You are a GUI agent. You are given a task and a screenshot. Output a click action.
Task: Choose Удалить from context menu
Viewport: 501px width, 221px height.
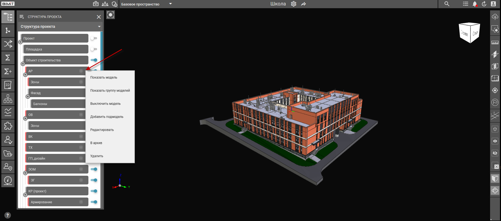click(x=97, y=156)
